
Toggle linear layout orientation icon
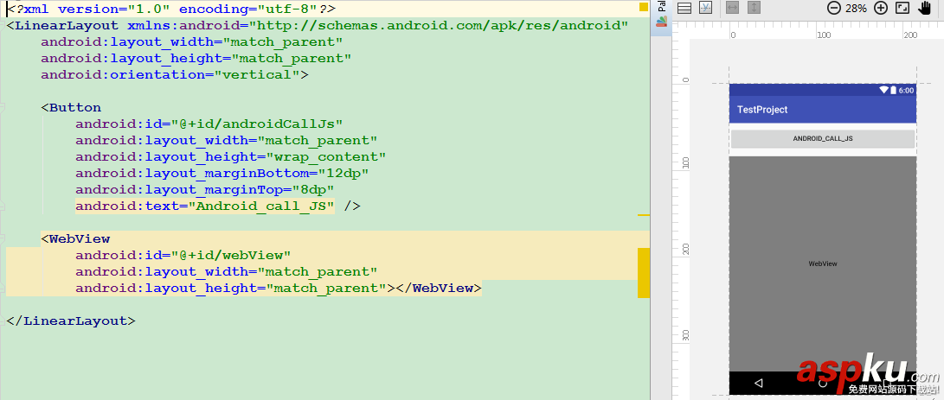coord(684,8)
